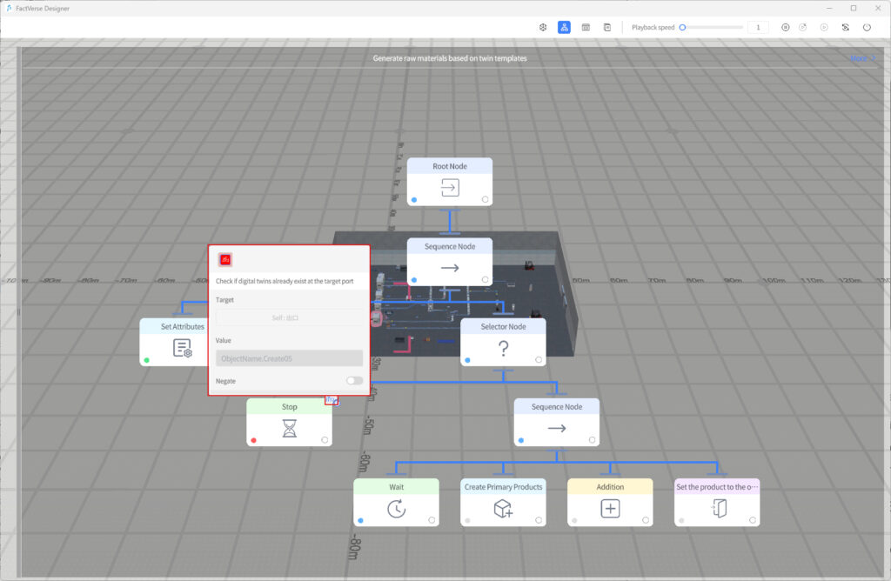Click the reset camera icon

click(846, 27)
